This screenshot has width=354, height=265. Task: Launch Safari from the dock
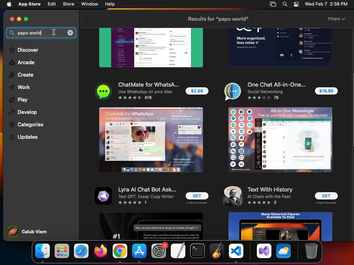pyautogui.click(x=81, y=251)
